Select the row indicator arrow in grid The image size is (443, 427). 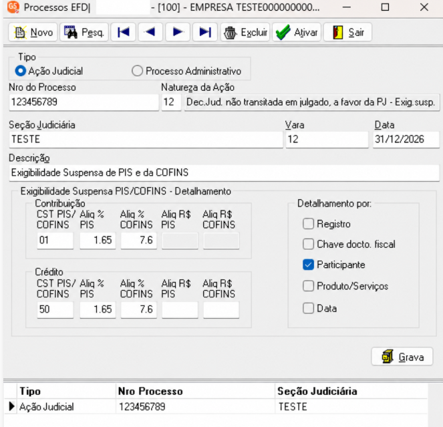click(11, 407)
